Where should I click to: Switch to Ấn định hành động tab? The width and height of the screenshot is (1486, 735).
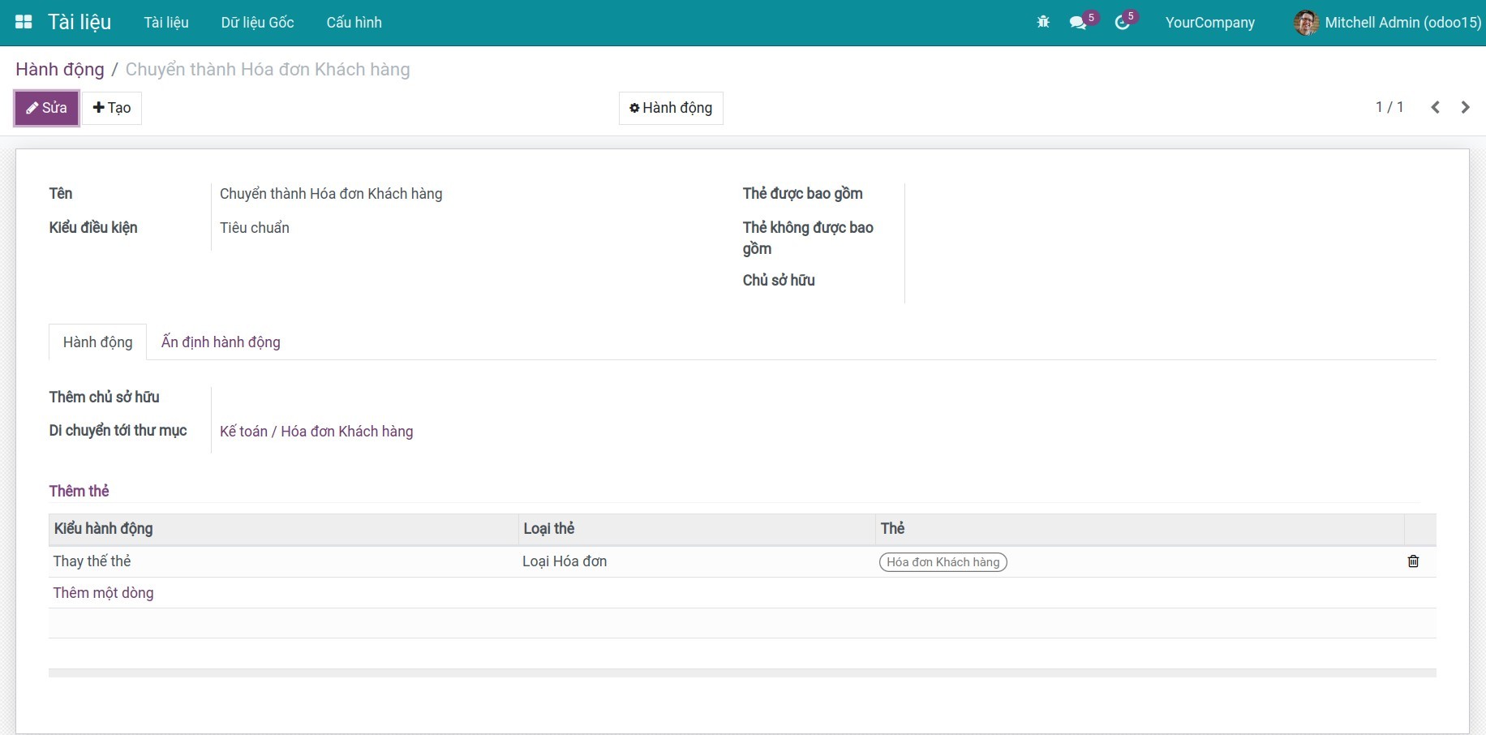(221, 342)
